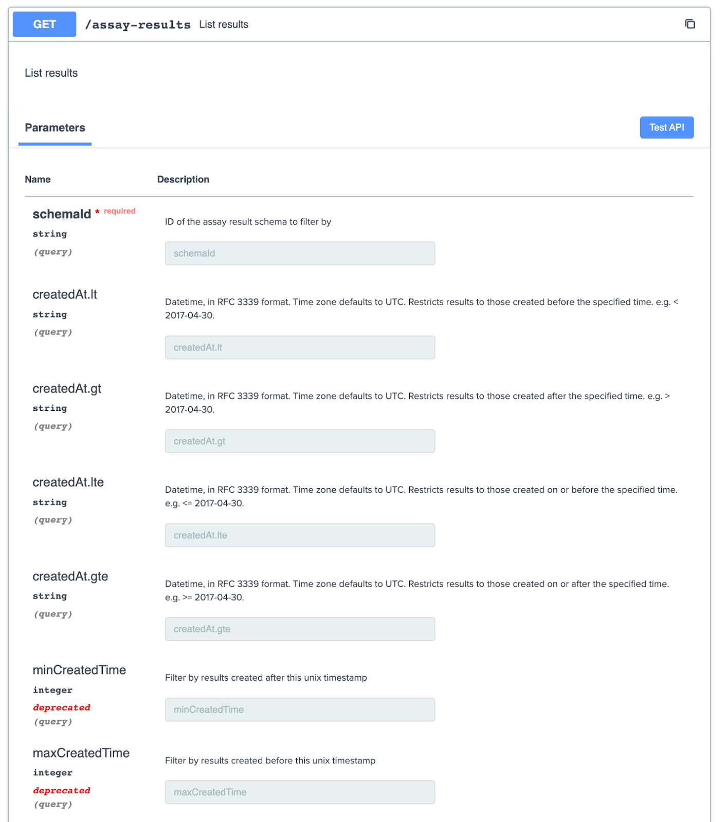Click the maxCreatedTime parameter label
The width and height of the screenshot is (726, 822).
pos(81,753)
